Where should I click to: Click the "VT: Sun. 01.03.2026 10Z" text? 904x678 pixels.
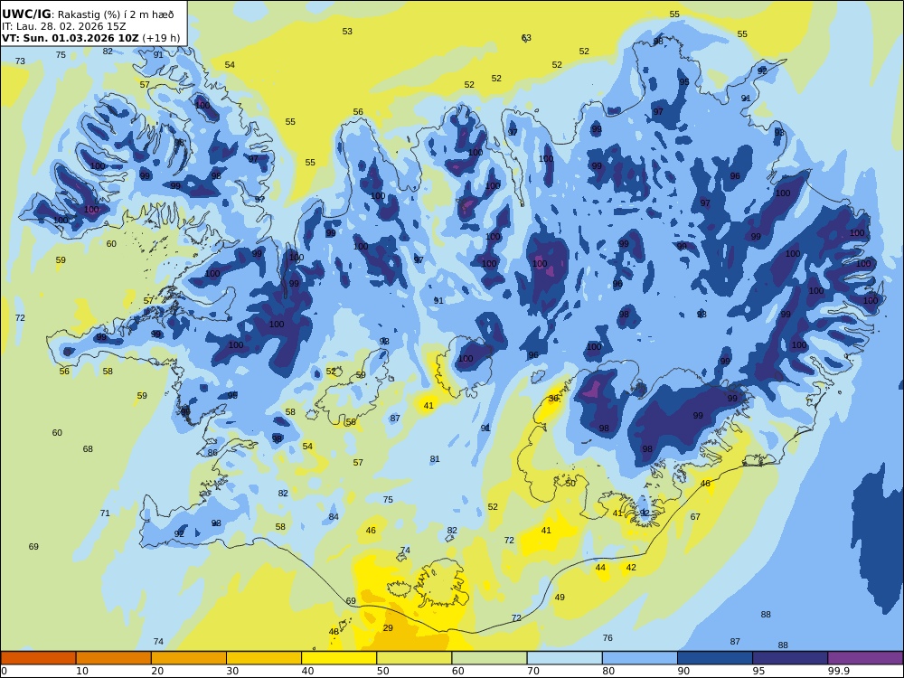click(x=71, y=38)
